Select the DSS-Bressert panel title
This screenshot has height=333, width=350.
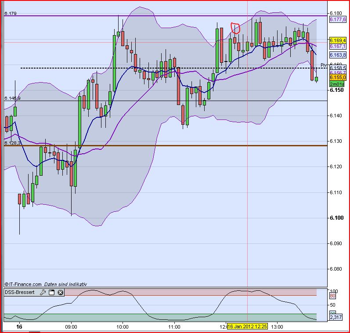(x=20, y=292)
